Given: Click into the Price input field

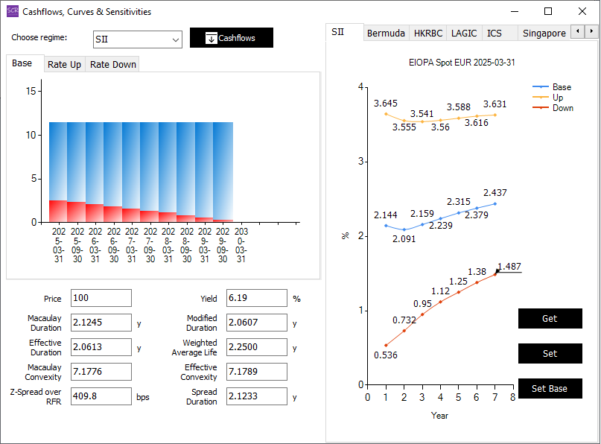Looking at the screenshot, I should (x=101, y=298).
